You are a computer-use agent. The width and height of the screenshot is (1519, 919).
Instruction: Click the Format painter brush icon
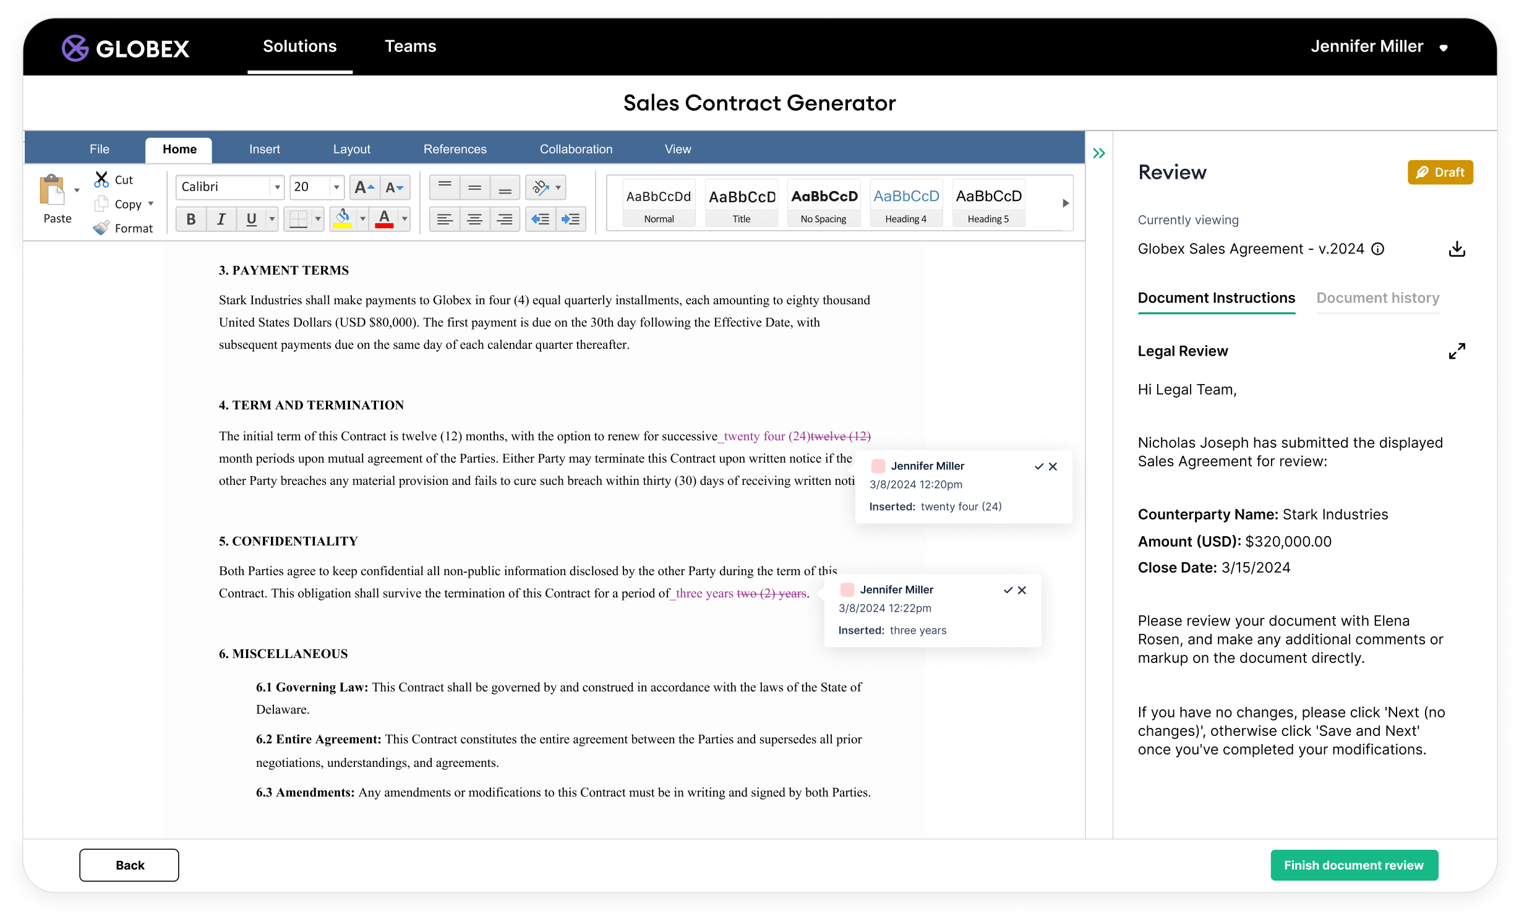(101, 228)
